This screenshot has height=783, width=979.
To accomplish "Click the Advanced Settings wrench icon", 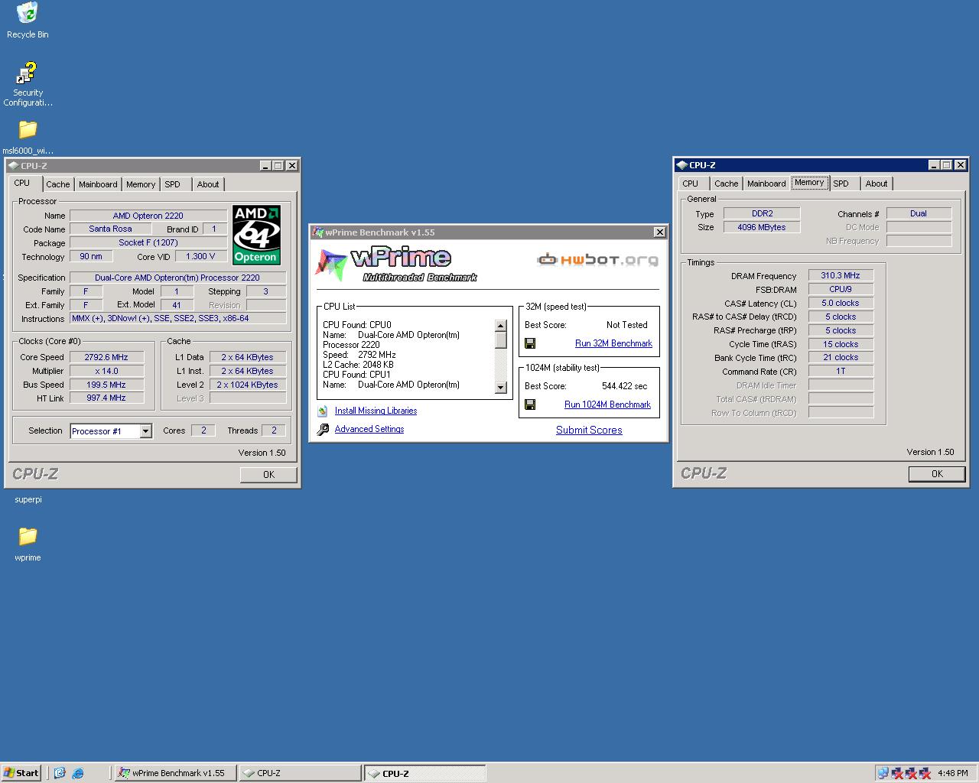I will tap(323, 429).
